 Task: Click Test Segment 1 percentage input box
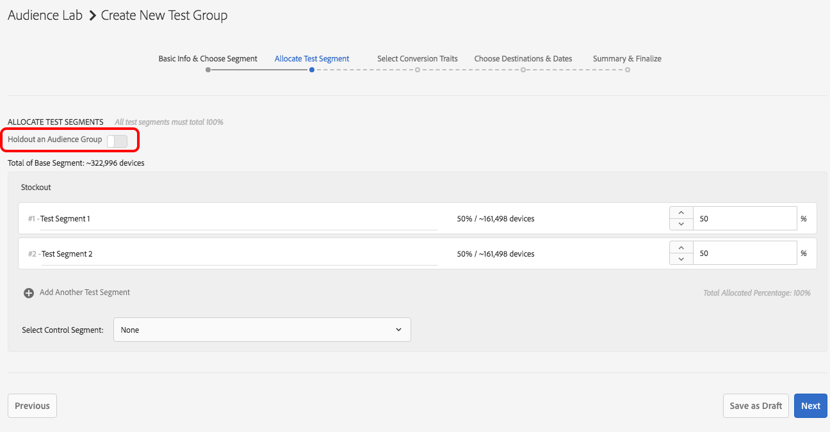point(745,218)
